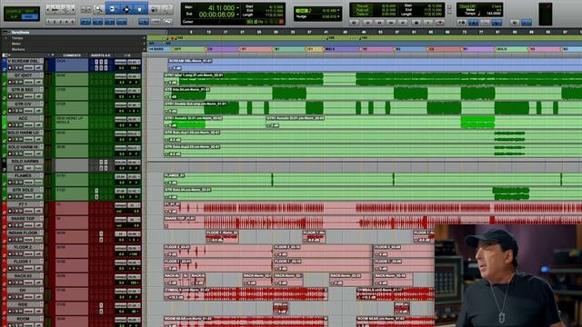The width and height of the screenshot is (582, 327).
Task: Select the Pencil tool
Action: pyautogui.click(x=167, y=9)
